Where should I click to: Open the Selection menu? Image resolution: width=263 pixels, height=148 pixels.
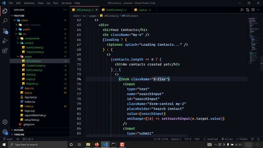[x=29, y=3]
